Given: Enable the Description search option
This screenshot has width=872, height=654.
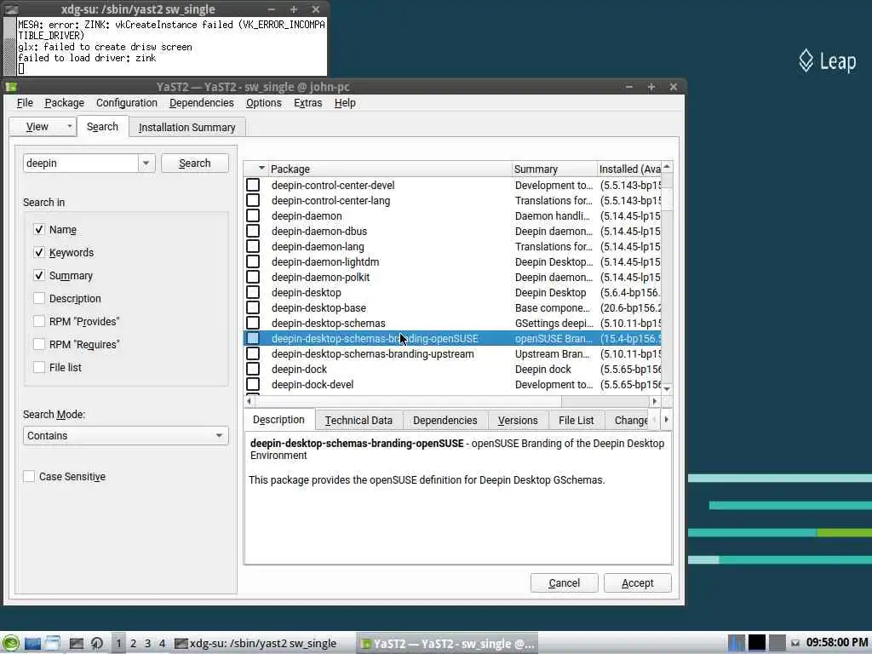Looking at the screenshot, I should point(39,298).
